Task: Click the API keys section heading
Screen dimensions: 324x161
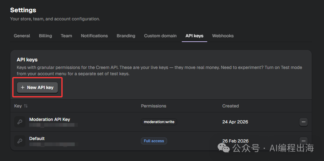Action: click(27, 60)
